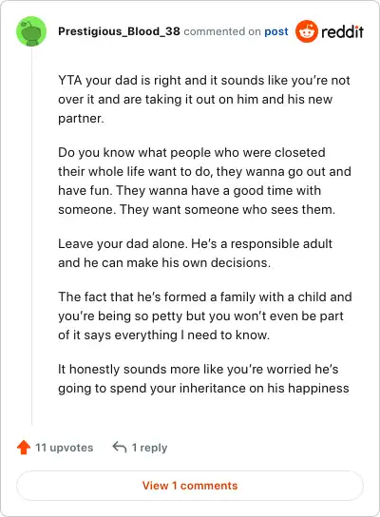Click the orange Reddit Snoo logo
The height and width of the screenshot is (517, 380).
coord(307,31)
